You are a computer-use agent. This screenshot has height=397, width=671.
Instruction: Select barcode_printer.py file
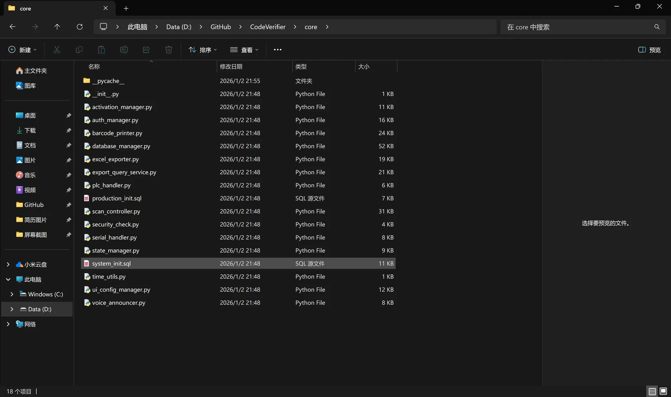pos(238,133)
